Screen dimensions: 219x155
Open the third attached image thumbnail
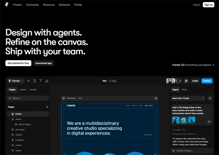pyautogui.click(x=192, y=120)
